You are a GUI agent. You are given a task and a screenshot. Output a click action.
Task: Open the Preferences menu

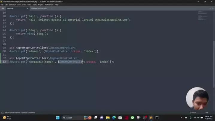tap(49, 5)
